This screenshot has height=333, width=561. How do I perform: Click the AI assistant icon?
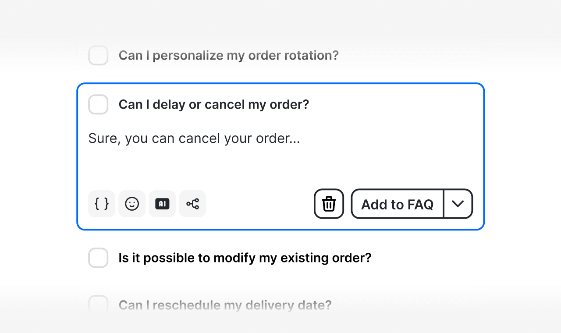click(162, 204)
